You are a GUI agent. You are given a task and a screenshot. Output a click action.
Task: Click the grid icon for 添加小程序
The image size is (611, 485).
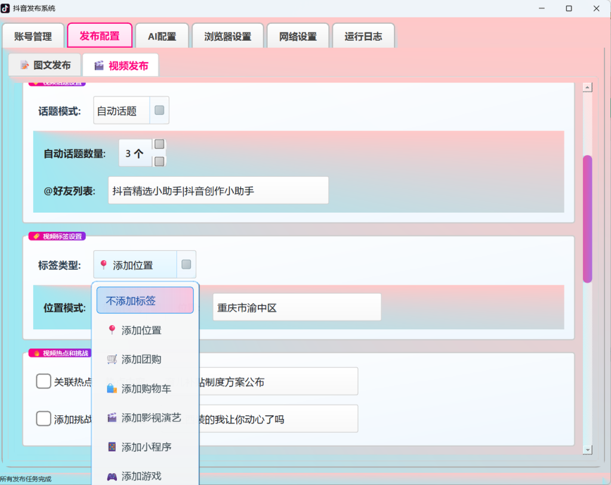(x=112, y=447)
